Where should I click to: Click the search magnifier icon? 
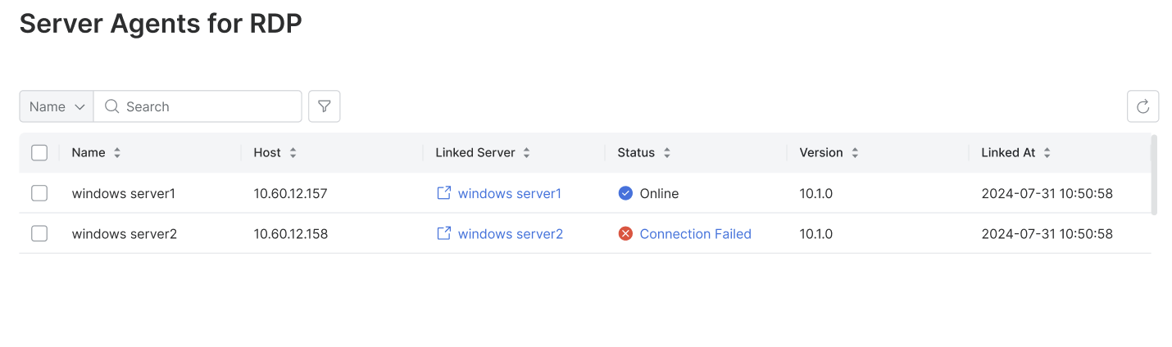(112, 106)
